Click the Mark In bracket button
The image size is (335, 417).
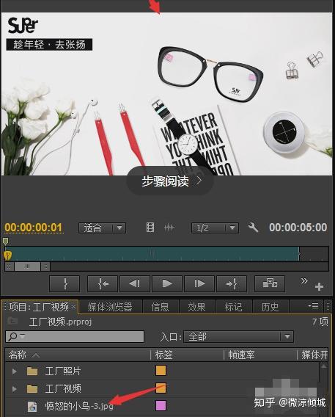pos(65,284)
